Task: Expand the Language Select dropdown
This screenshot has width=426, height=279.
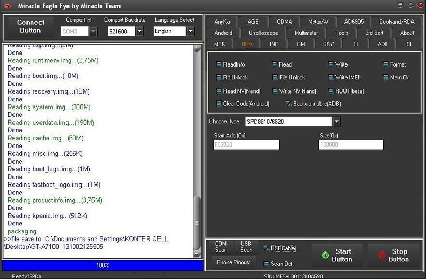Action: [x=190, y=31]
